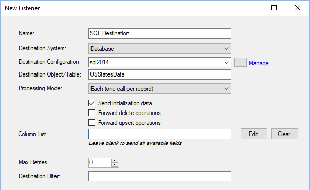310x190 pixels.
Task: Click 'Leave blank to send all available fields' hint
Action: pyautogui.click(x=135, y=143)
